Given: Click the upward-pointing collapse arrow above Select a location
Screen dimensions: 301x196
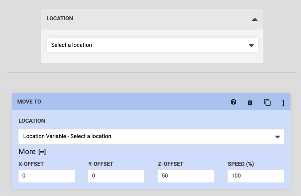Looking at the screenshot, I should click(255, 19).
